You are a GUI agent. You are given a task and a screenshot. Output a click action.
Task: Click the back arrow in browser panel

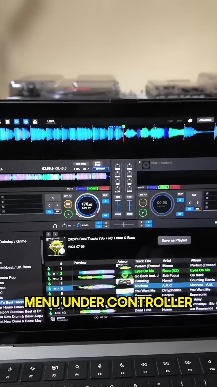coord(48,234)
